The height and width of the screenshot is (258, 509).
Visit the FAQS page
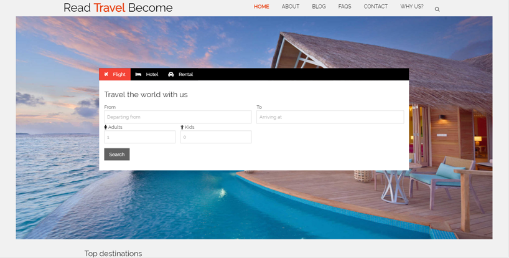345,6
